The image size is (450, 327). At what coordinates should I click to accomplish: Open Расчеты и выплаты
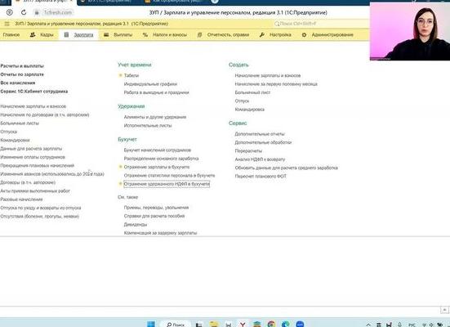click(22, 66)
